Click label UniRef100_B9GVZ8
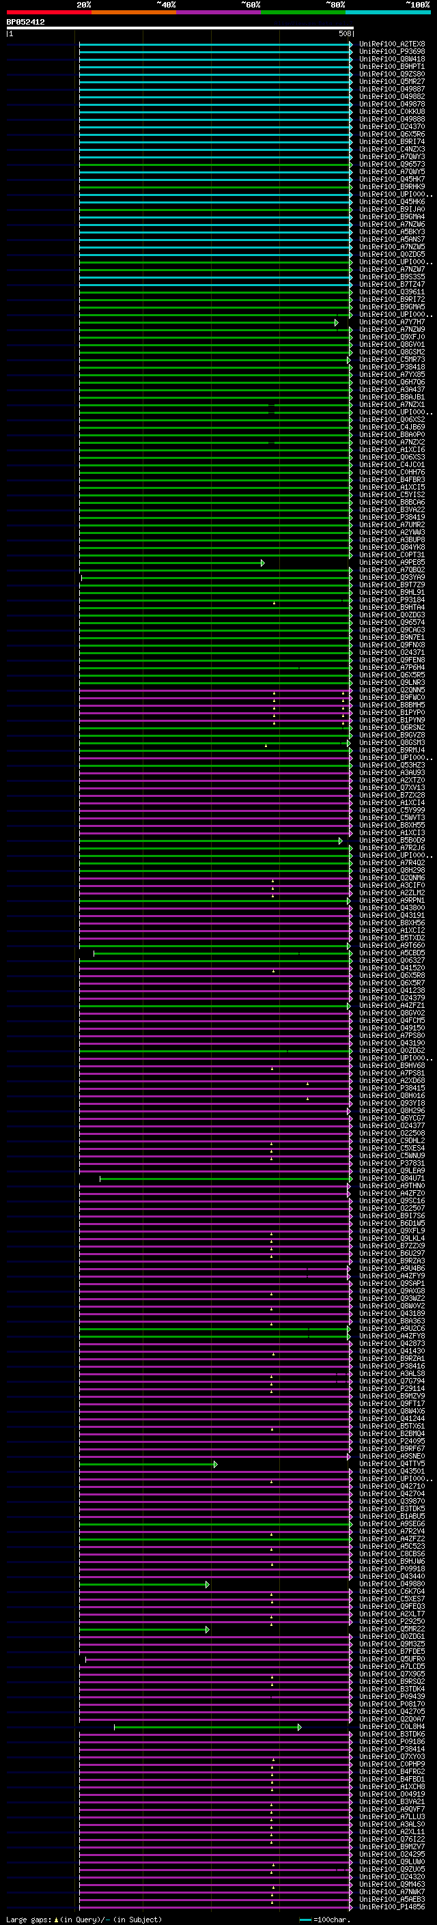This screenshot has width=437, height=1925. click(x=391, y=735)
